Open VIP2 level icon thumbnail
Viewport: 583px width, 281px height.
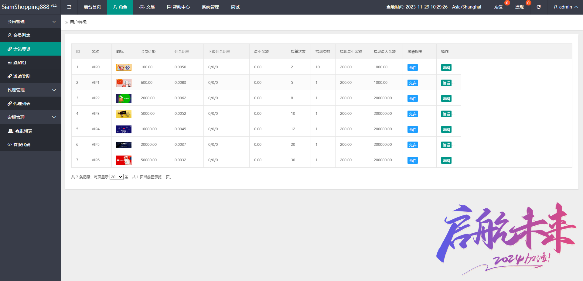124,98
